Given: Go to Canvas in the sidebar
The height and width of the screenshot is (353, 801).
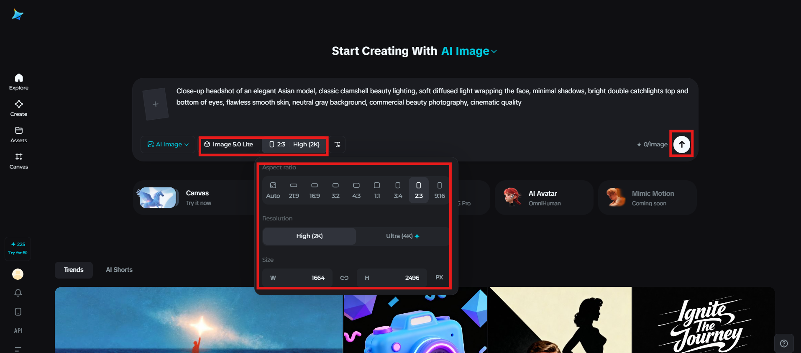Looking at the screenshot, I should coord(19,161).
